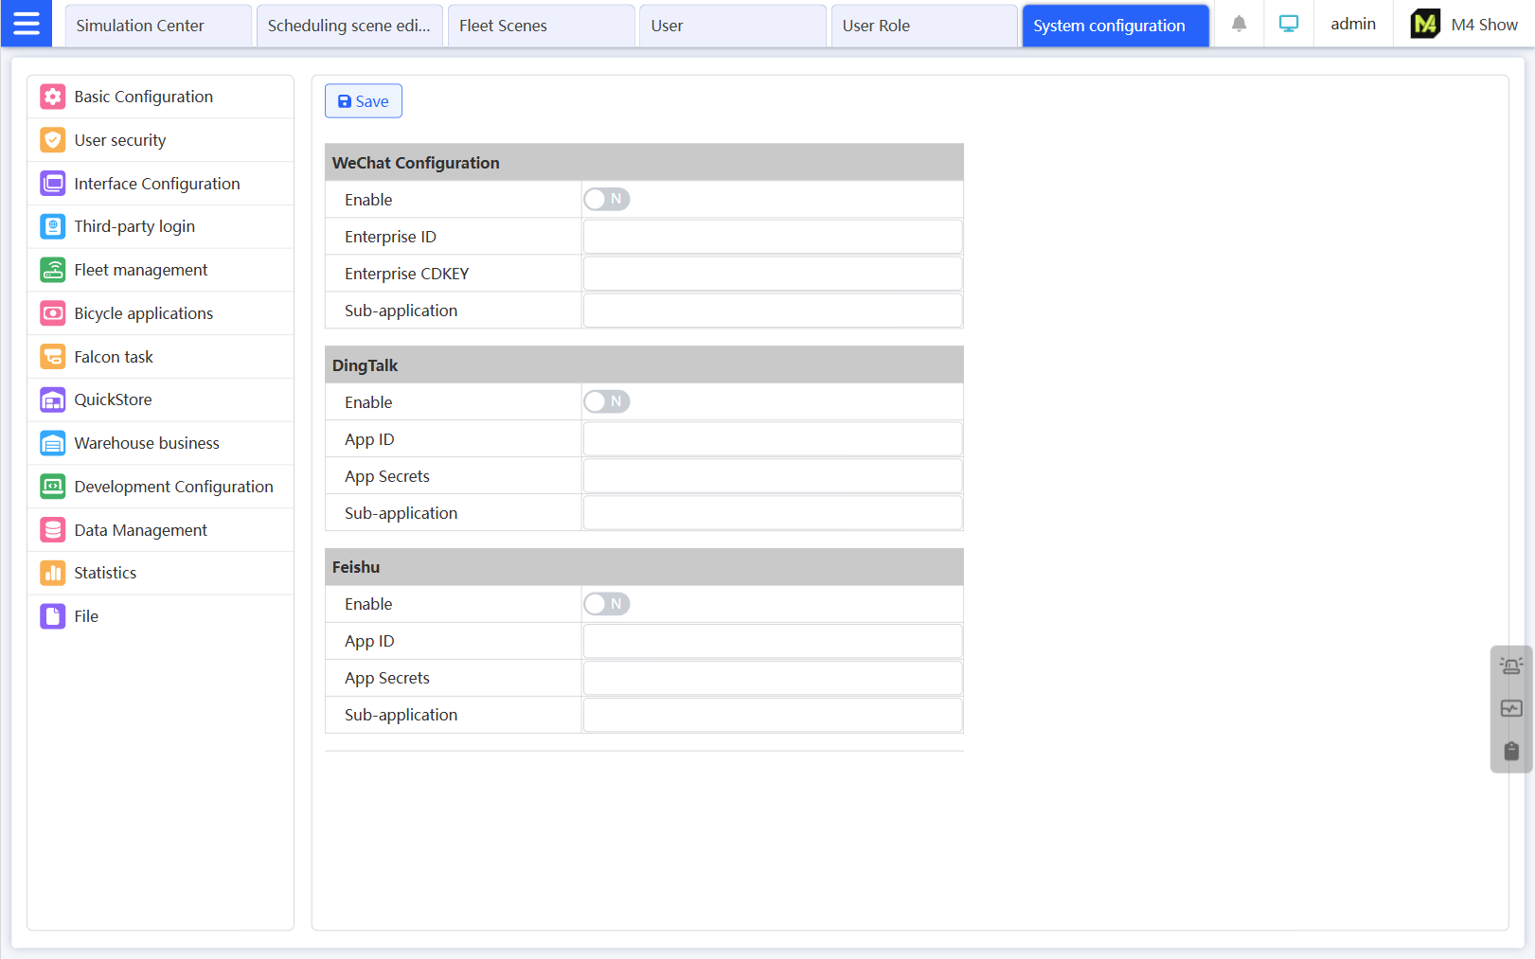The height and width of the screenshot is (959, 1535).
Task: Save the configuration settings
Action: (364, 101)
